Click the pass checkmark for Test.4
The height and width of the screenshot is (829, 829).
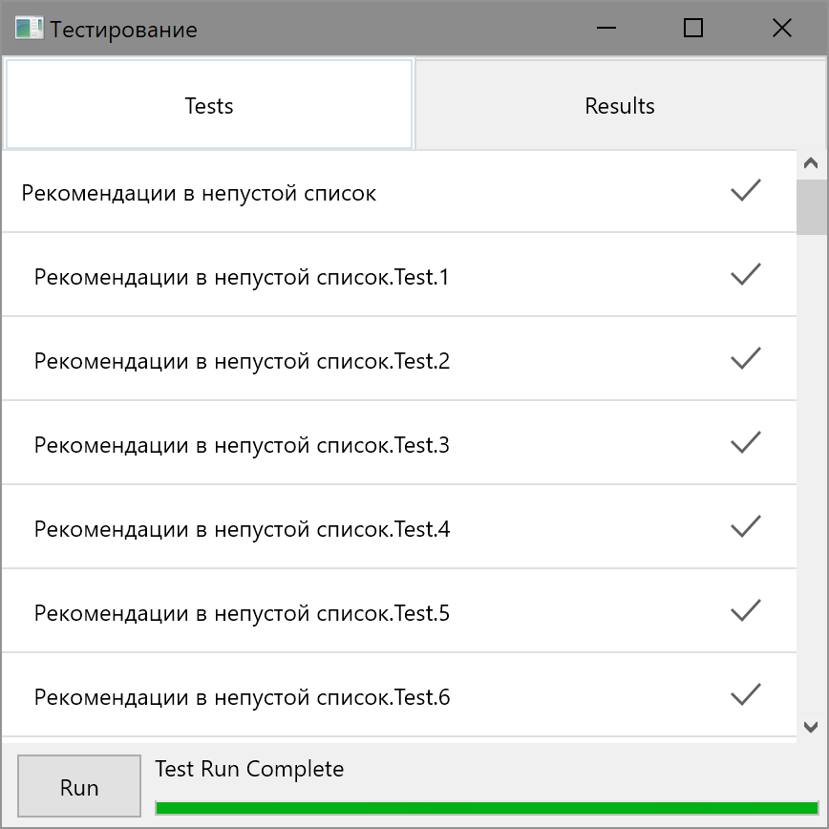point(745,526)
